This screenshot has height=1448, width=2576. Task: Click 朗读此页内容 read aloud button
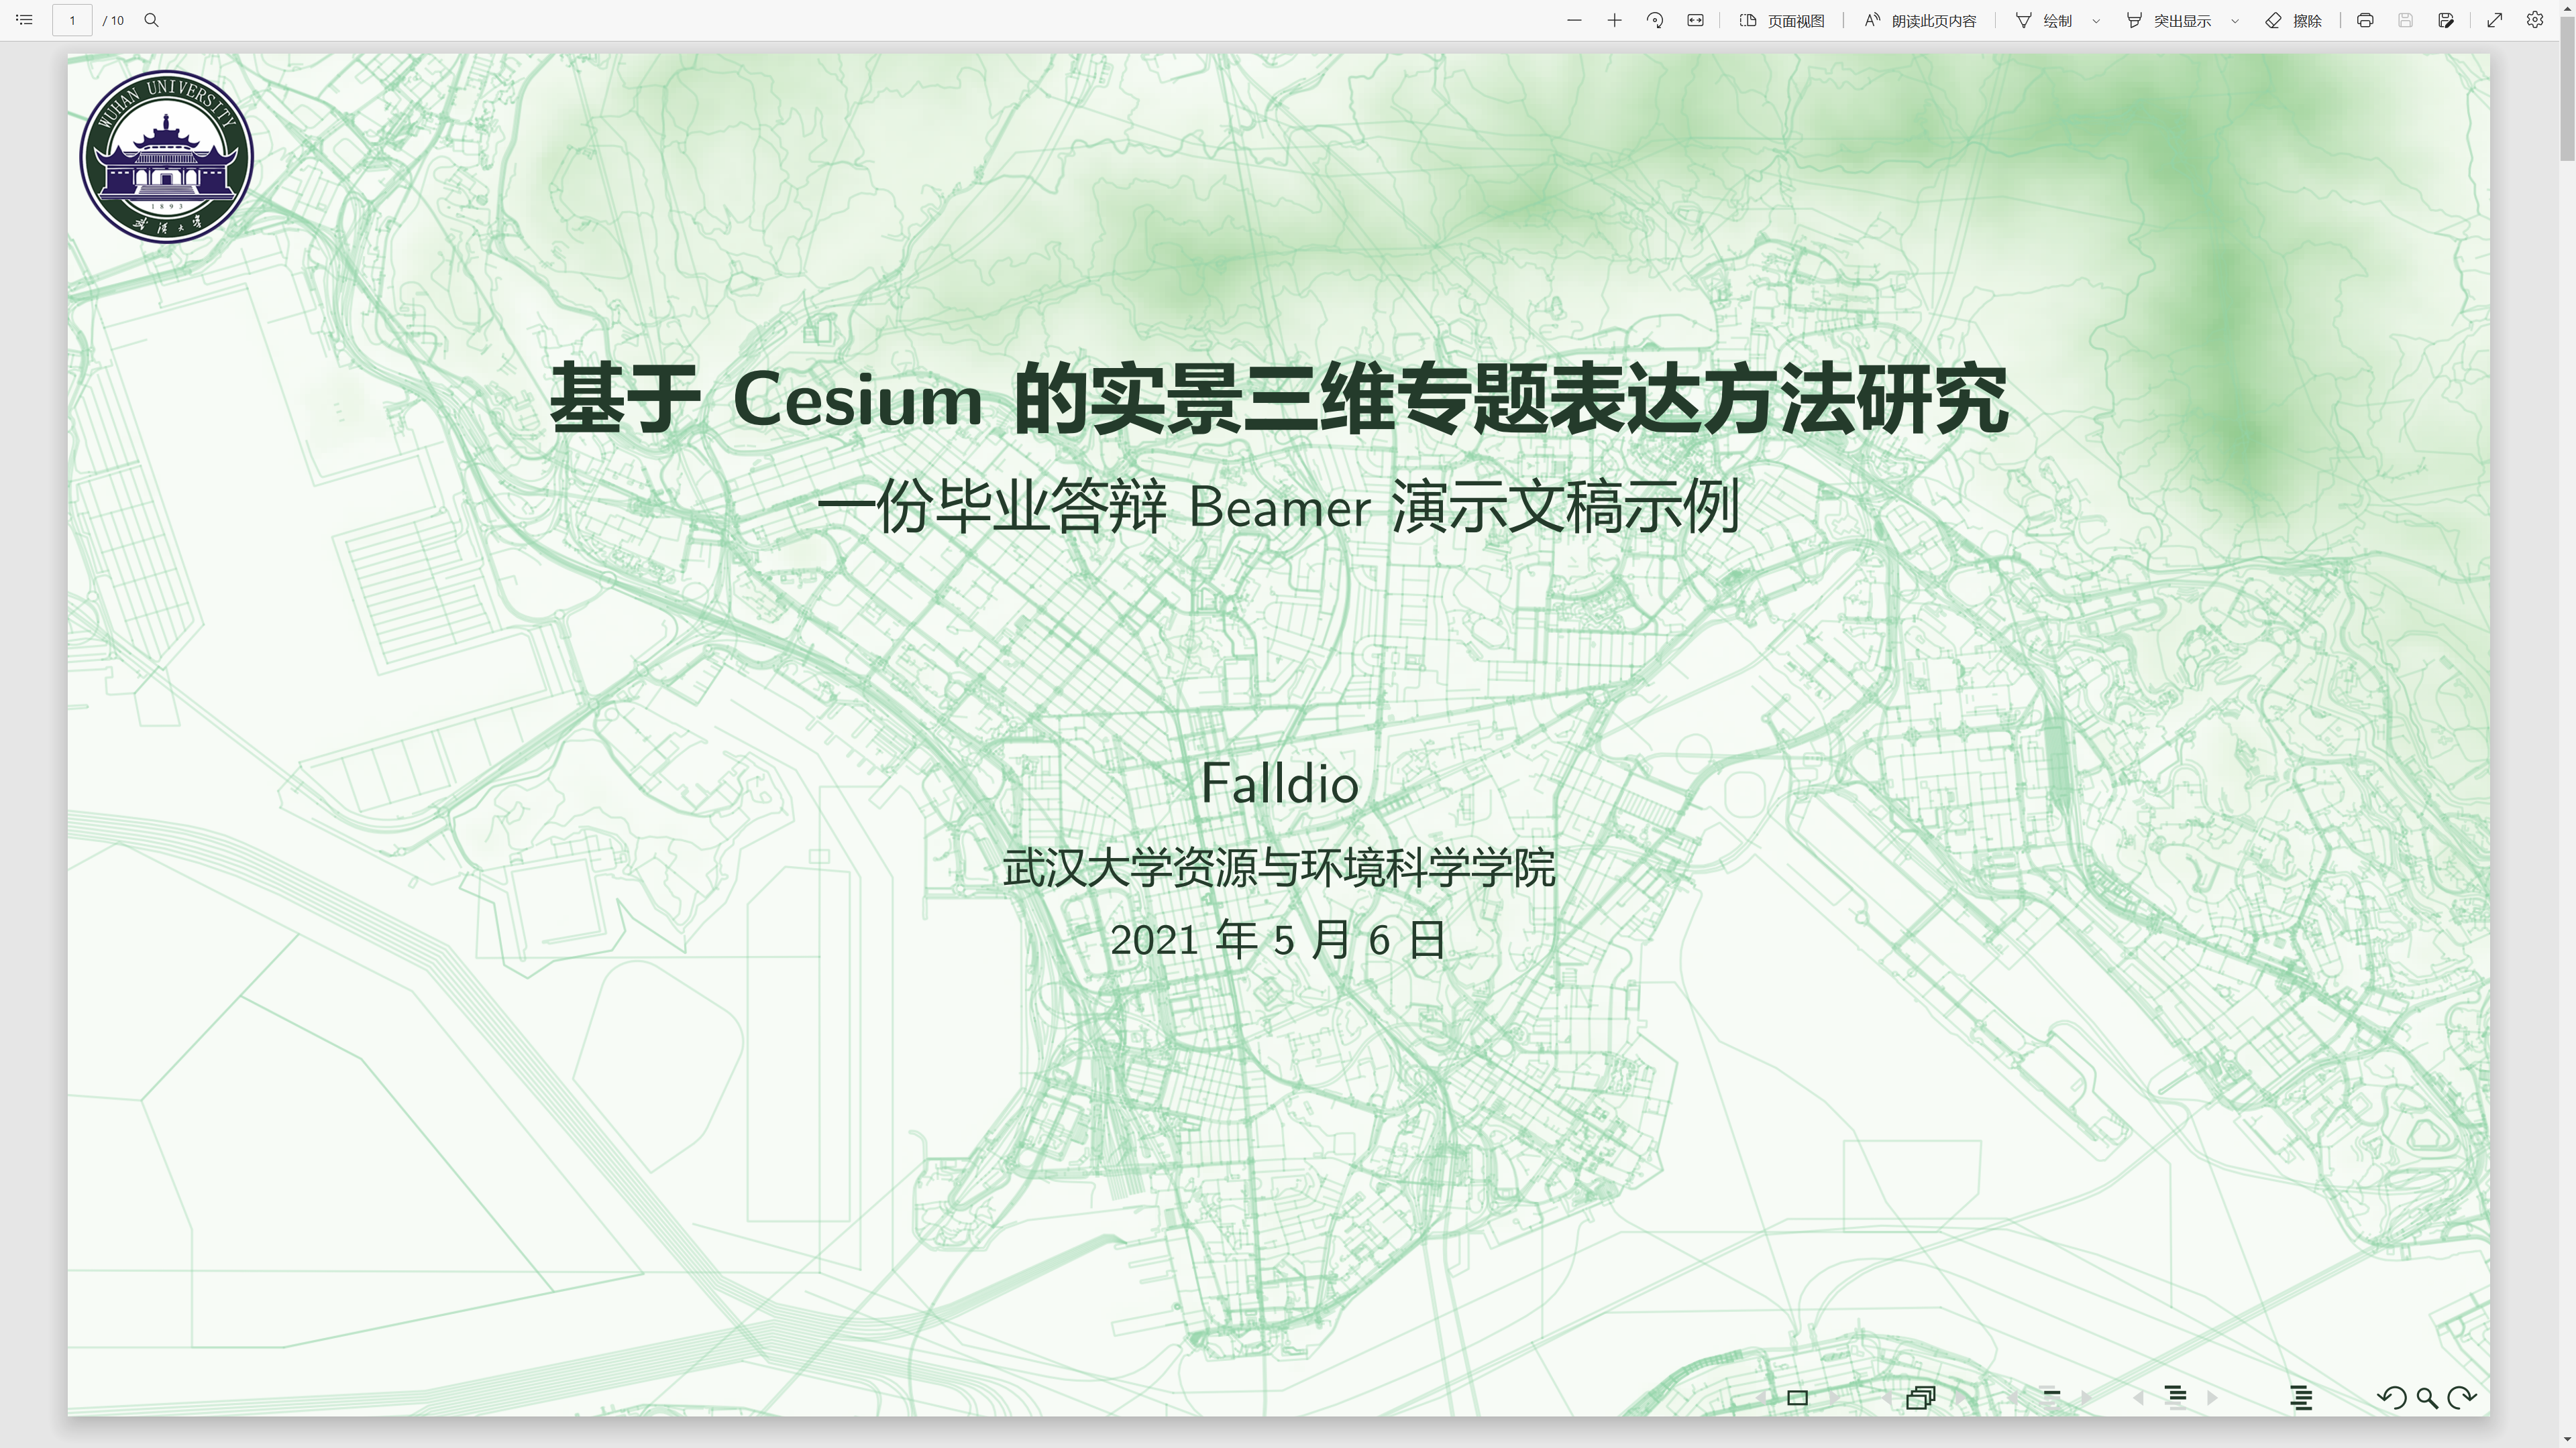pyautogui.click(x=1920, y=20)
